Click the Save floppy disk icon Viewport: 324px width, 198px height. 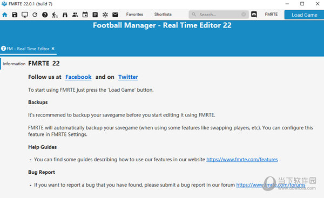[x=15, y=15]
